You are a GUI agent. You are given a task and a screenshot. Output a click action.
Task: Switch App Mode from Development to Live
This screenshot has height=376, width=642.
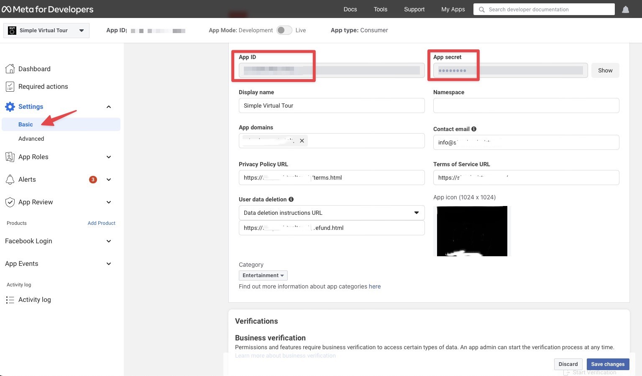tap(284, 30)
